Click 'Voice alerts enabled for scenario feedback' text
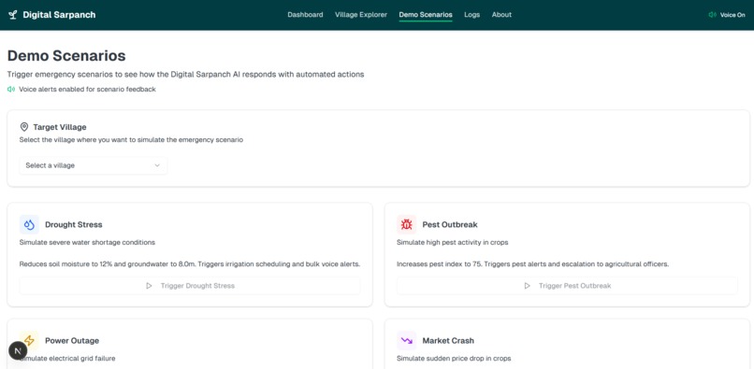The image size is (754, 369). tap(88, 90)
